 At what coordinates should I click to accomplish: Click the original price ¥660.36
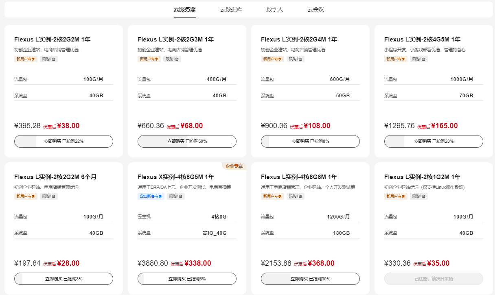point(151,126)
